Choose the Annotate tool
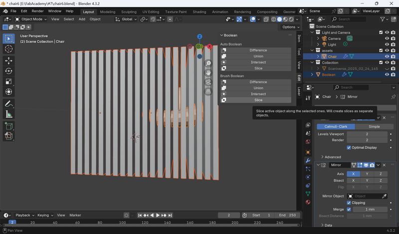399x234 pixels. [x=8, y=104]
